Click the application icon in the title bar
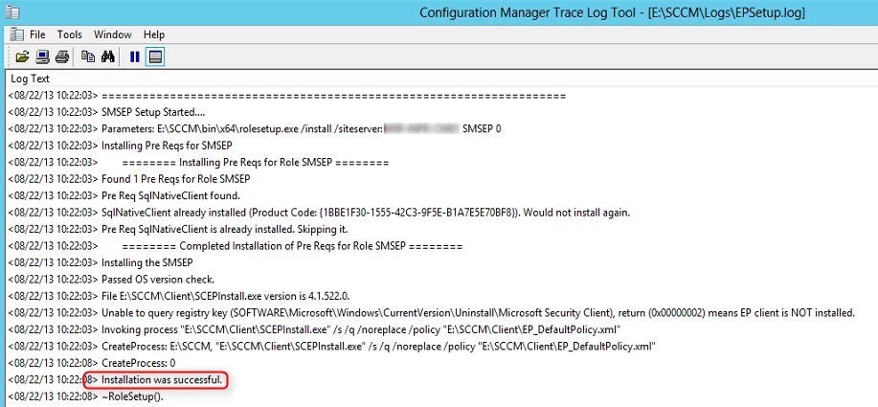Screen dimensions: 878x407 click(12, 11)
